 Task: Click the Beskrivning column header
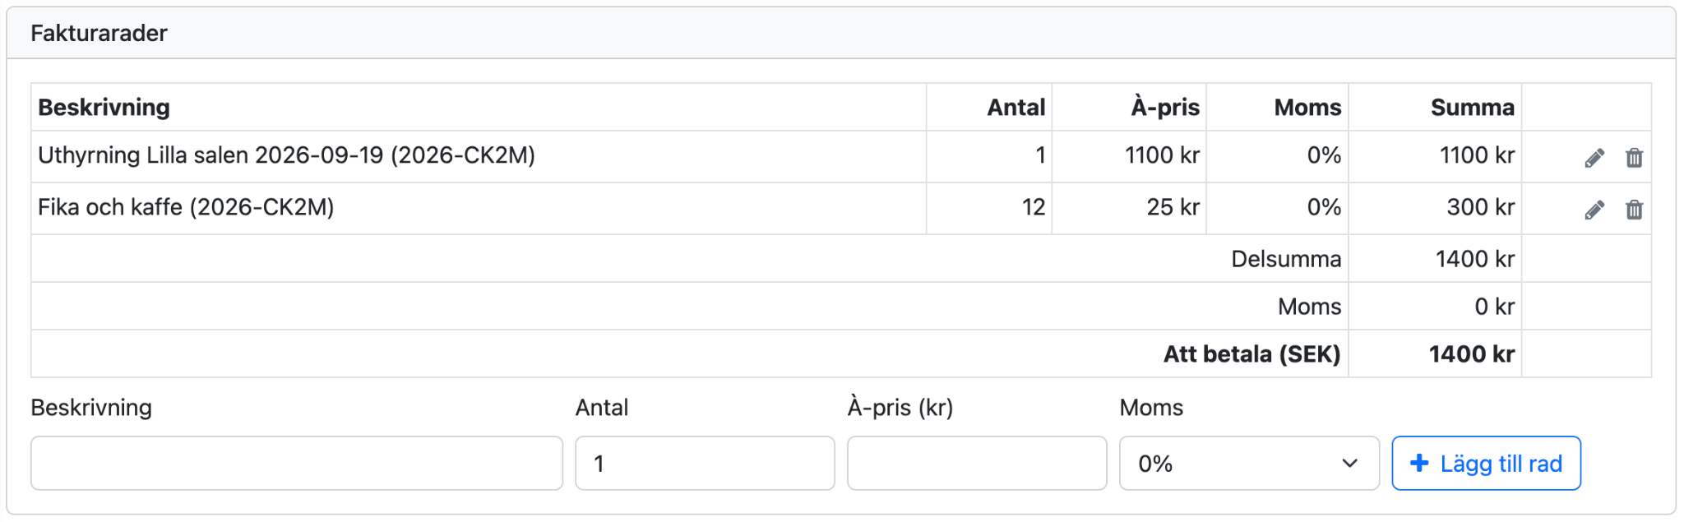pyautogui.click(x=104, y=107)
